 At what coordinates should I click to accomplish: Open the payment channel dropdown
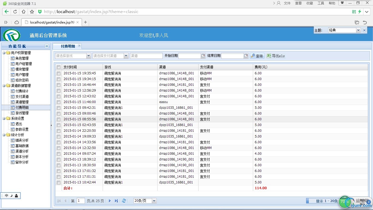click(x=126, y=56)
